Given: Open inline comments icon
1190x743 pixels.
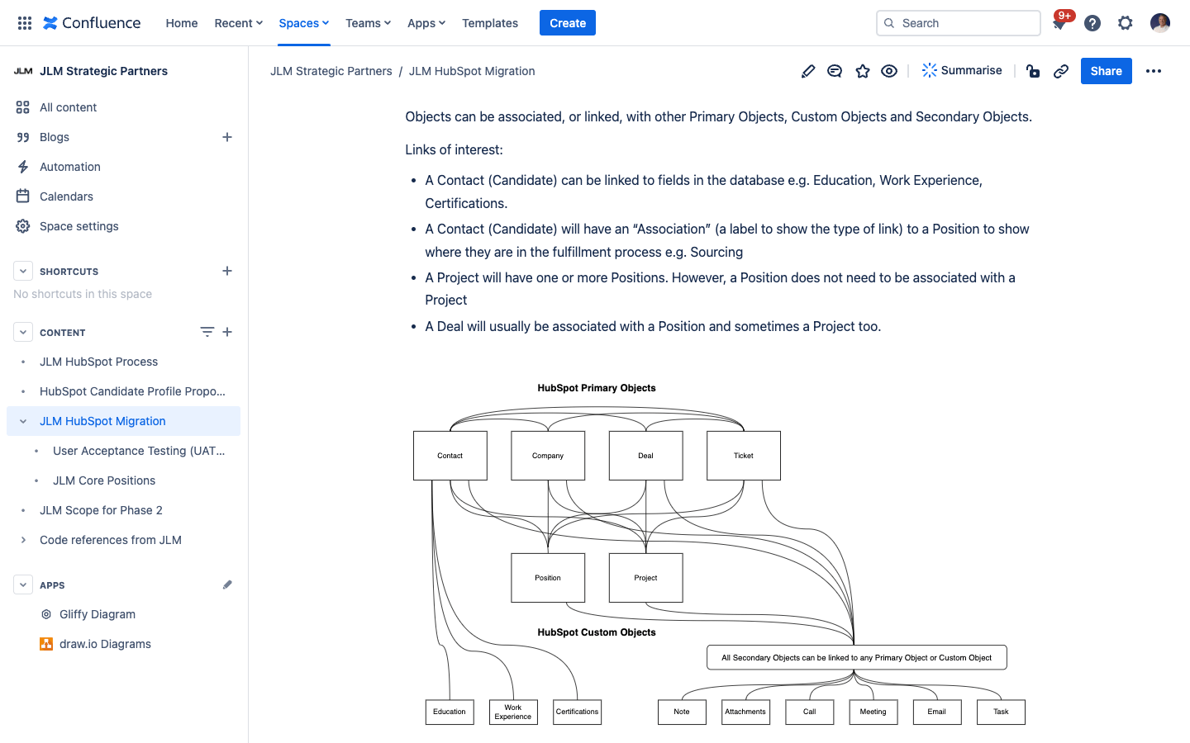Looking at the screenshot, I should click(835, 71).
